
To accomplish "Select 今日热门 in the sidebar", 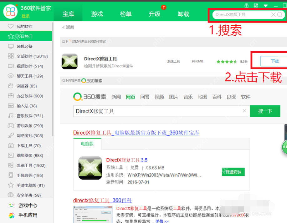I will tap(26, 36).
